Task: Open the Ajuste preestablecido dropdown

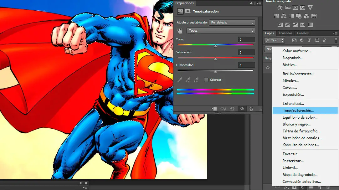Action: (x=232, y=23)
